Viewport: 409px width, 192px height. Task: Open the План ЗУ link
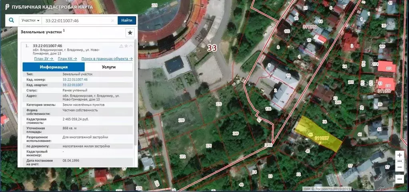pos(44,59)
